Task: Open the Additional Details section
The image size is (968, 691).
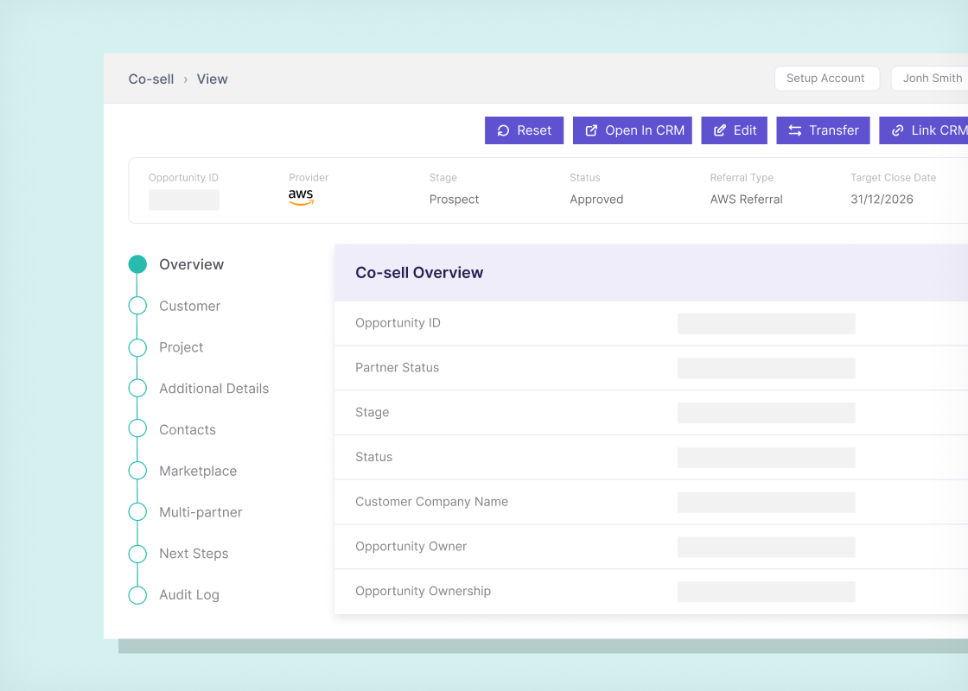Action: point(213,389)
